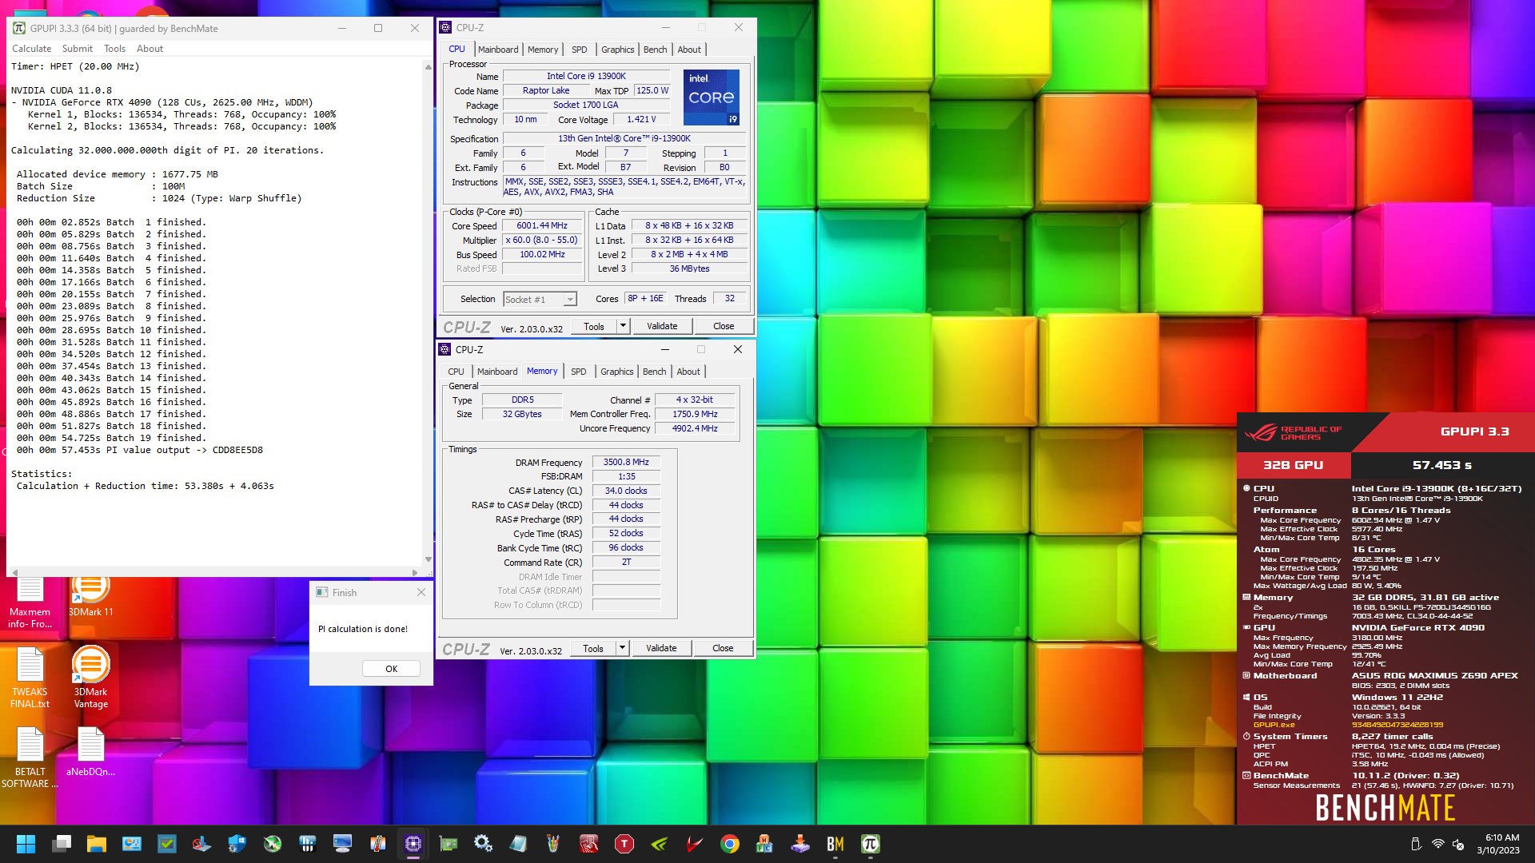
Task: Close the Finish dialog with X
Action: (x=421, y=592)
